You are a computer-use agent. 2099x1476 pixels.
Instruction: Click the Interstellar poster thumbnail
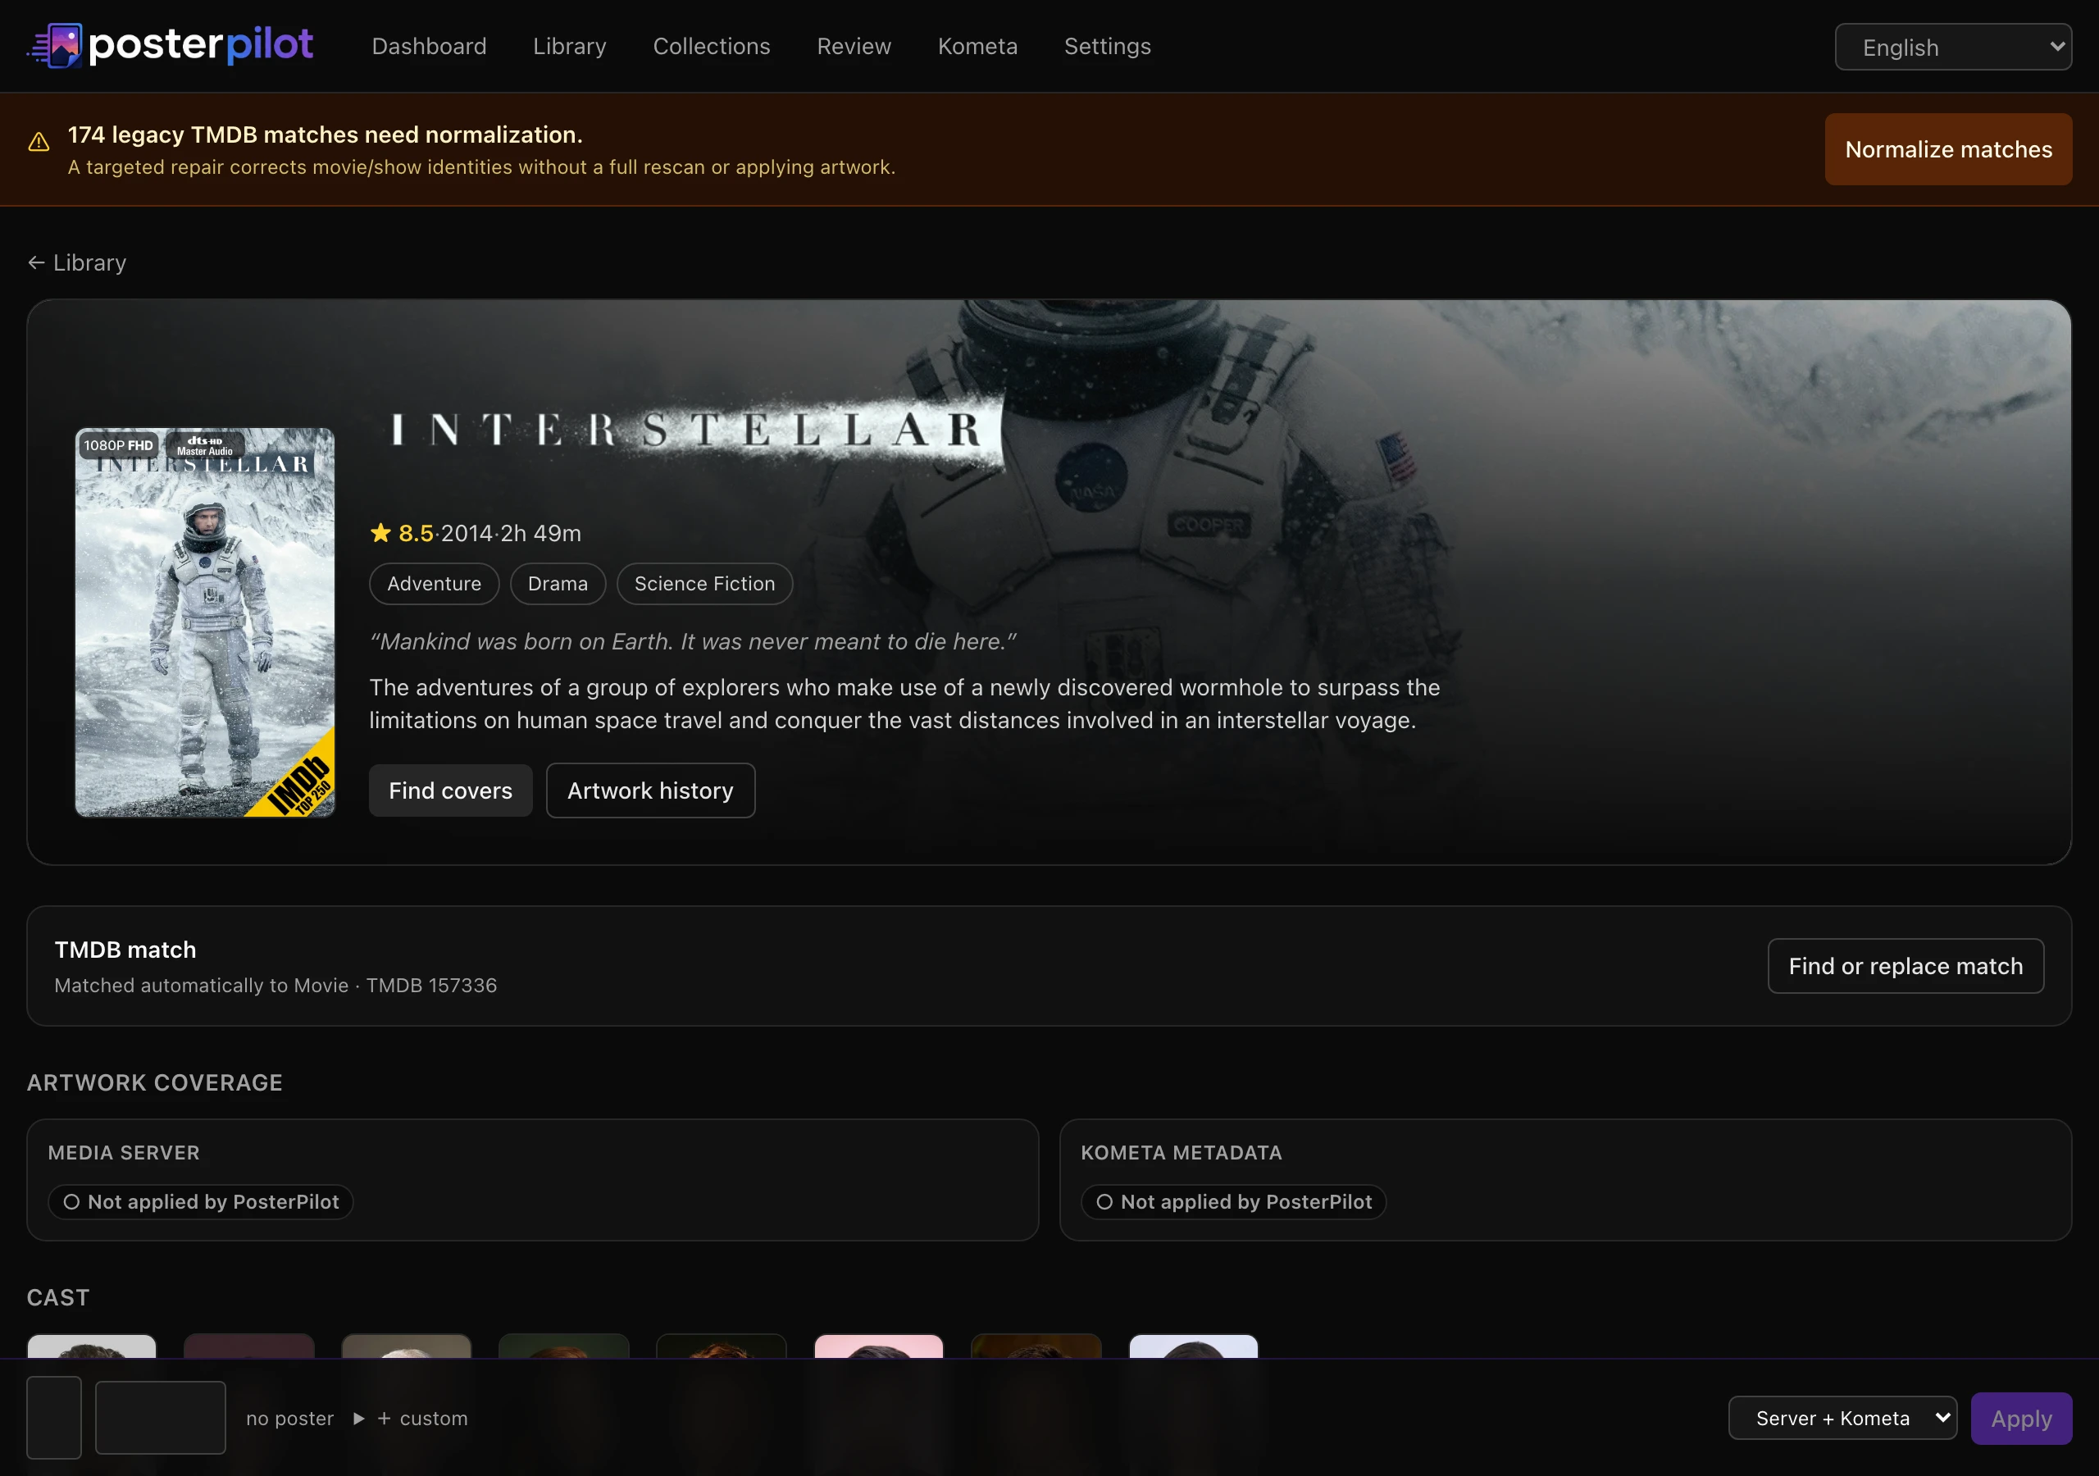pyautogui.click(x=205, y=622)
